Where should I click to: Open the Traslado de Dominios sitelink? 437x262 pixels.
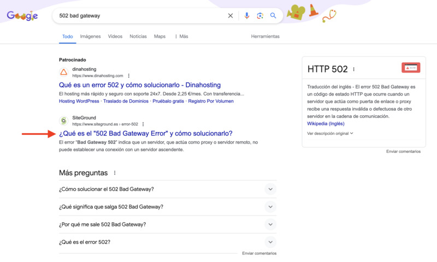[x=126, y=101]
